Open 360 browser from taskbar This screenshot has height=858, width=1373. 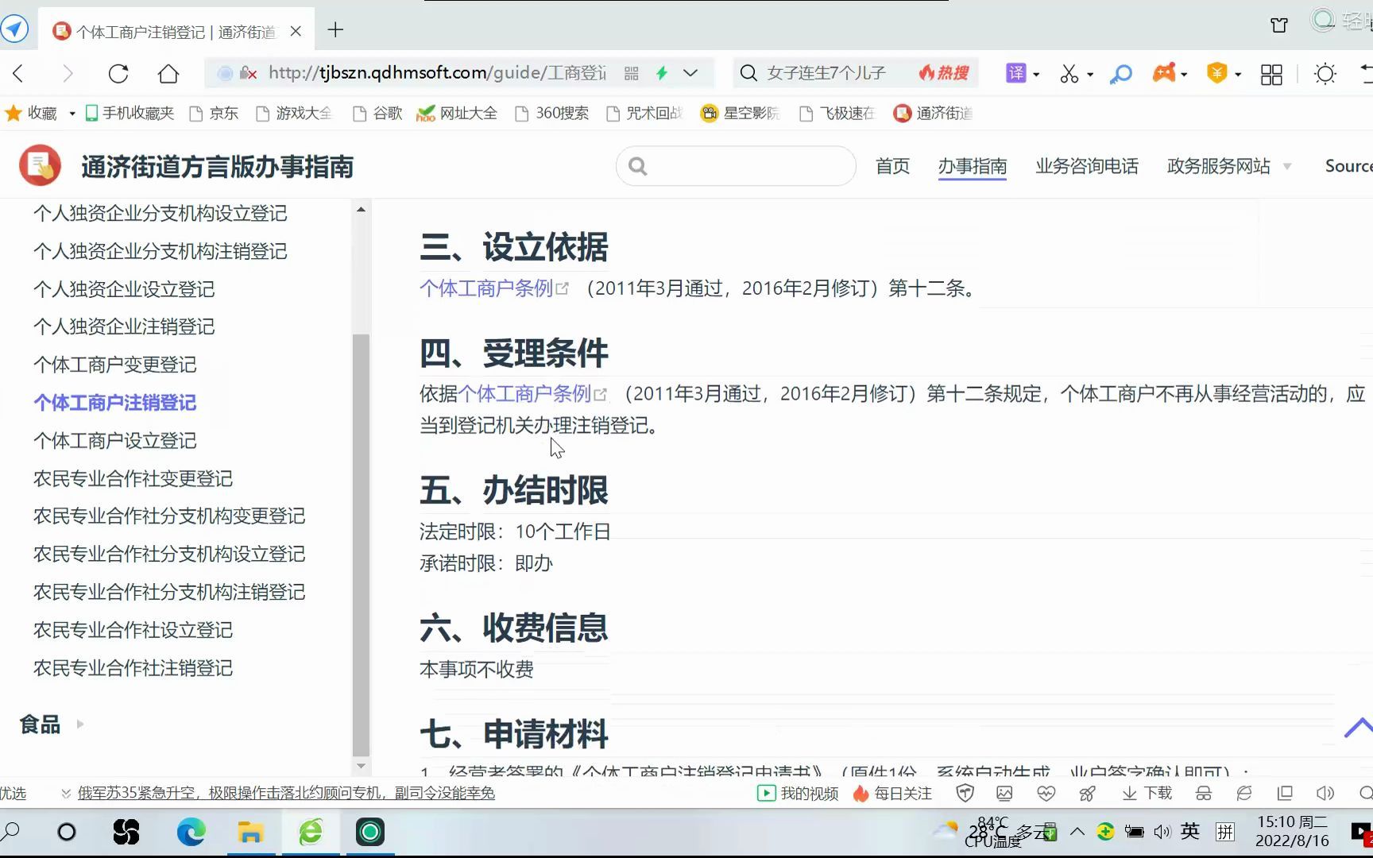tap(311, 832)
